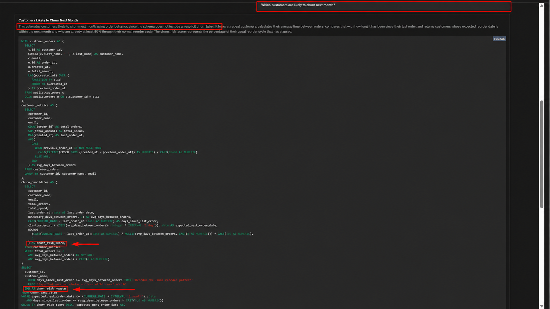Click the line 'GROUP BY customer_id, customer_name, email'
The height and width of the screenshot is (309, 550).
(60, 174)
